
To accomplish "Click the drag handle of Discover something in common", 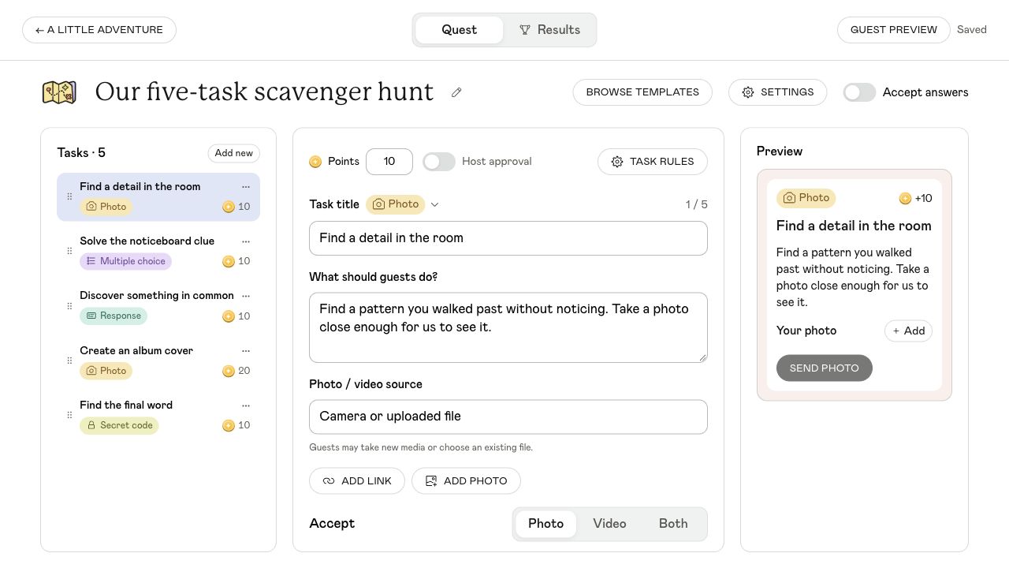I will coord(69,306).
